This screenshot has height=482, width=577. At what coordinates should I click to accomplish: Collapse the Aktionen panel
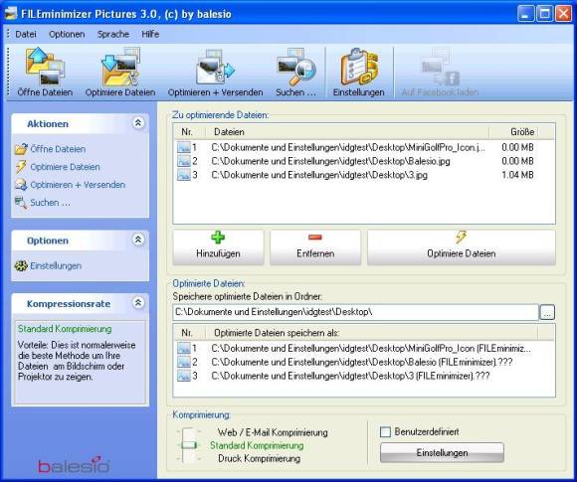pyautogui.click(x=138, y=123)
